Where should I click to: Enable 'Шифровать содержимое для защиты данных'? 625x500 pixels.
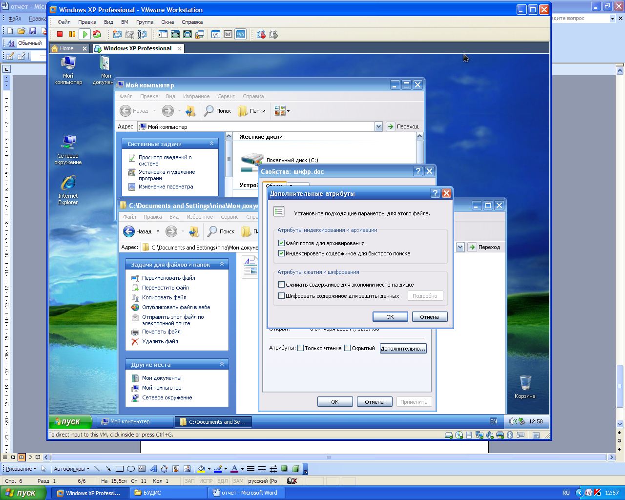281,295
